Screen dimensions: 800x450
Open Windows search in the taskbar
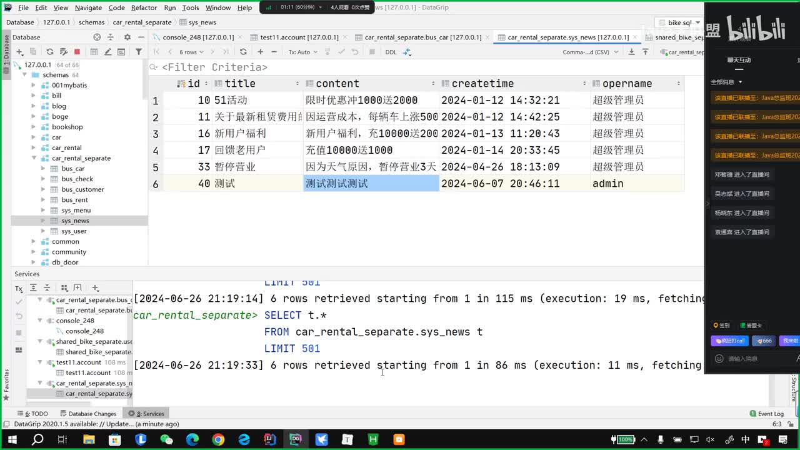point(37,439)
